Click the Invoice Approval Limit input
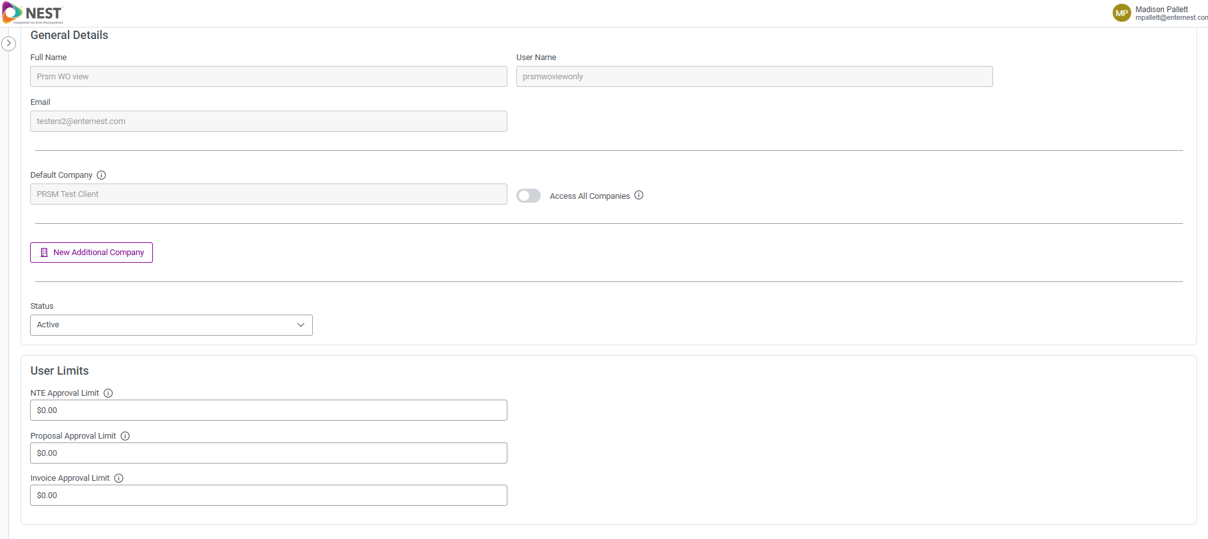Viewport: 1208px width, 539px height. 269,496
